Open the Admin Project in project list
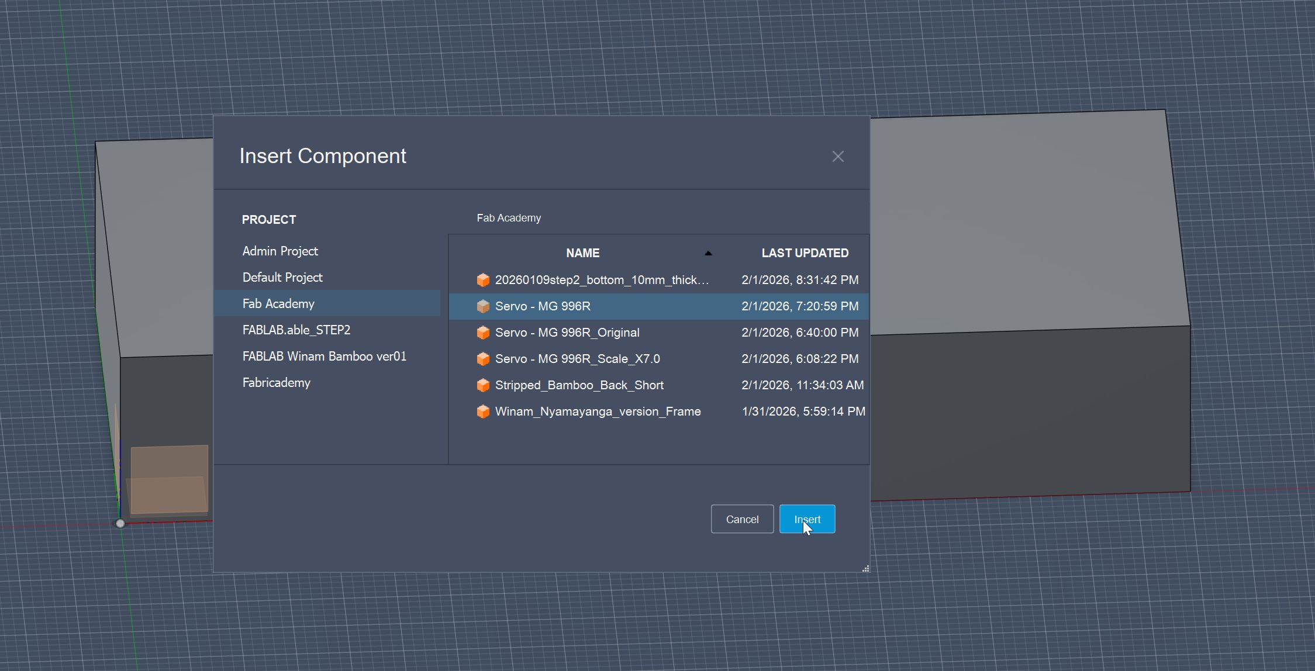1315x671 pixels. 280,251
